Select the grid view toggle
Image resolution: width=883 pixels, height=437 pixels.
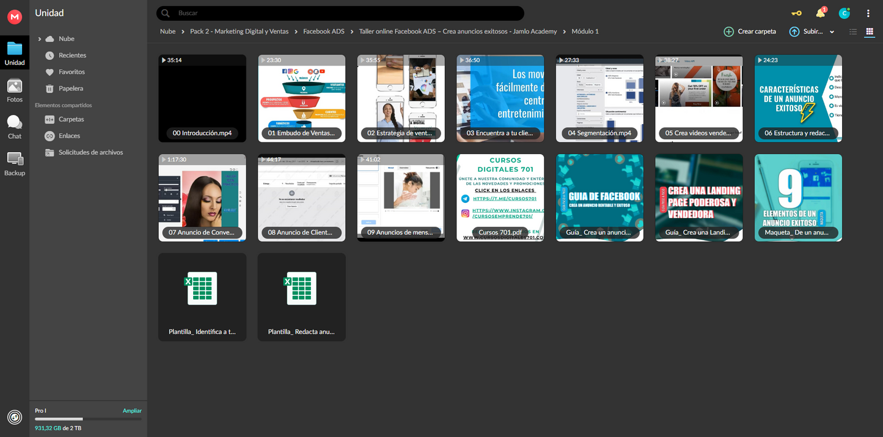(x=870, y=32)
